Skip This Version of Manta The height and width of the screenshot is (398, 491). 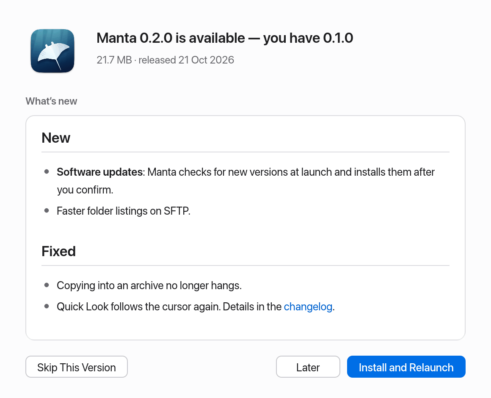pyautogui.click(x=77, y=367)
